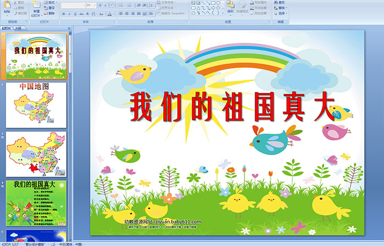Click Select (选择) cursor button
The height and width of the screenshot is (246, 384).
[281, 13]
